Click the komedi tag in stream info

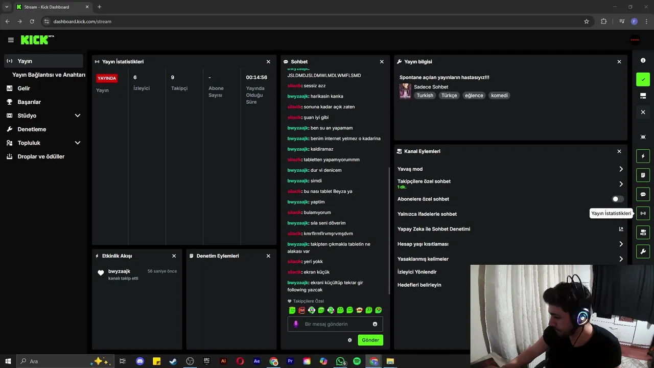coord(499,96)
